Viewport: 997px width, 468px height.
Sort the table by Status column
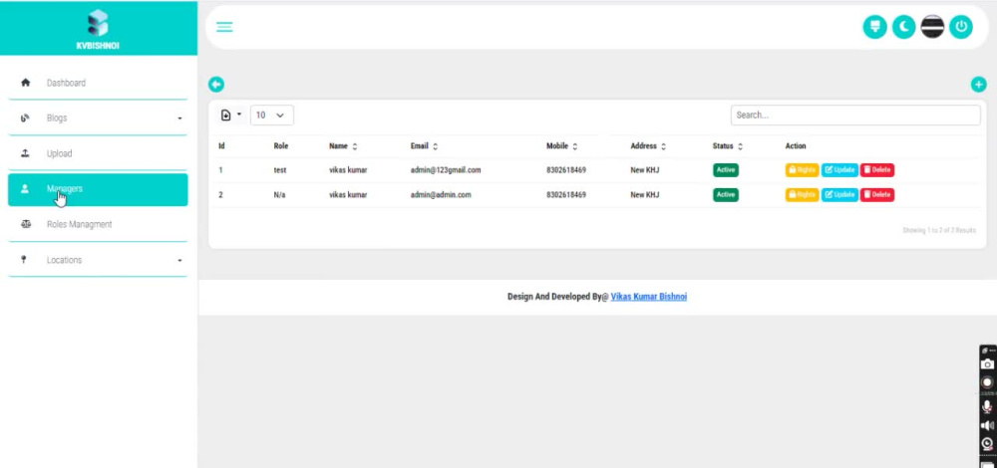pos(728,146)
